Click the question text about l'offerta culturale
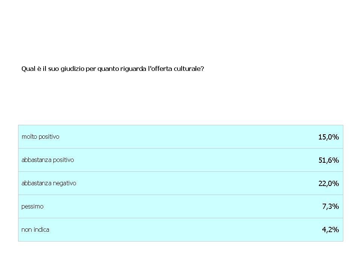361x270 pixels. 112,69
